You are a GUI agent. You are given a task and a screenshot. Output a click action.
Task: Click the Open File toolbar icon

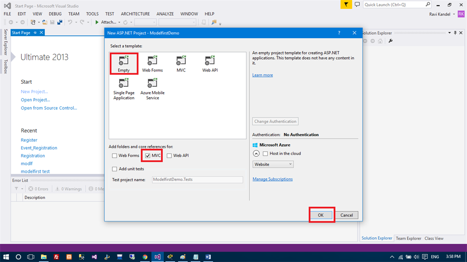[x=44, y=22]
